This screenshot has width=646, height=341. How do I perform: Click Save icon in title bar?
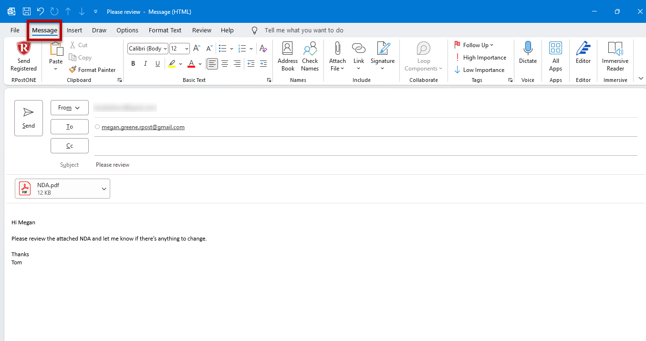click(27, 11)
